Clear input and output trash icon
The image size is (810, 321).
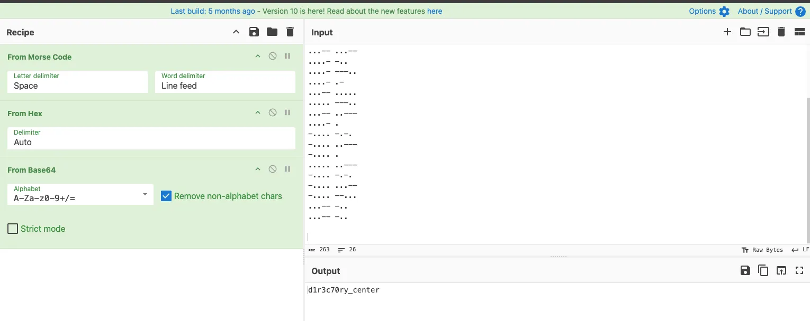tap(781, 32)
